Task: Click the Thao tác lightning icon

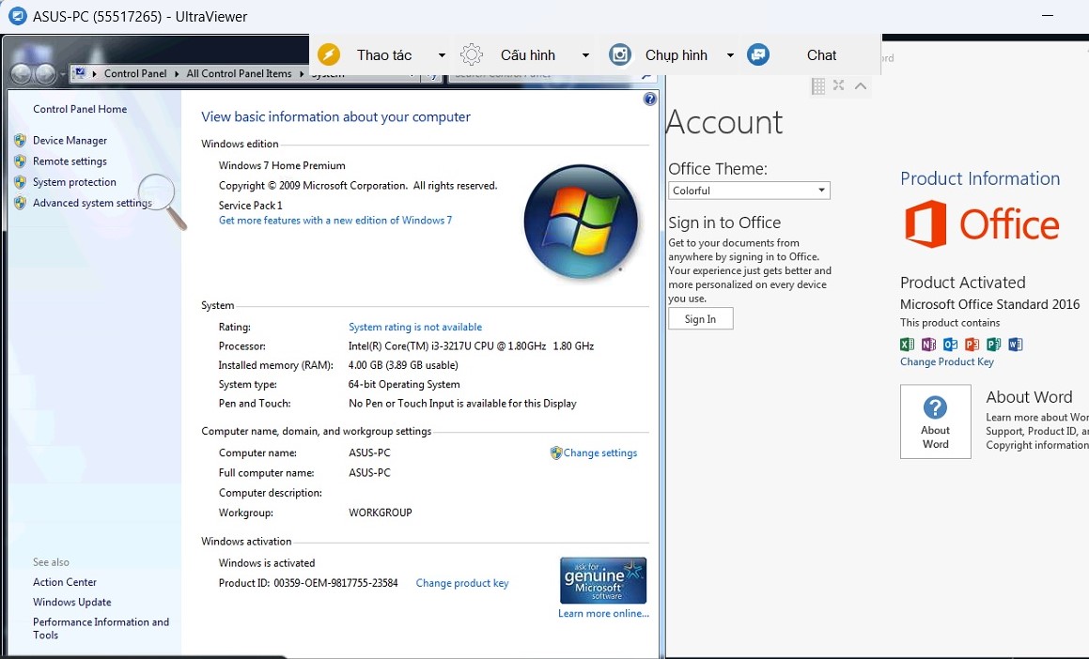Action: point(329,54)
